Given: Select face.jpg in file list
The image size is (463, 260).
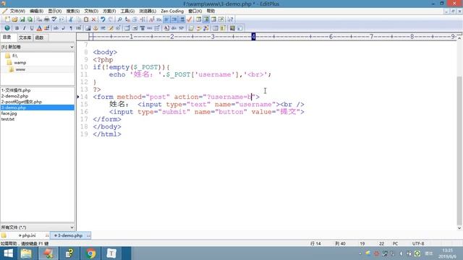Looking at the screenshot, I should click(9, 113).
